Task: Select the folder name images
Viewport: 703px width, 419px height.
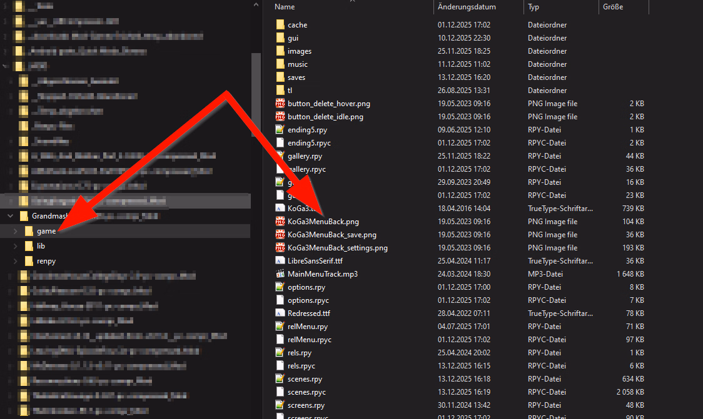Action: (x=300, y=51)
